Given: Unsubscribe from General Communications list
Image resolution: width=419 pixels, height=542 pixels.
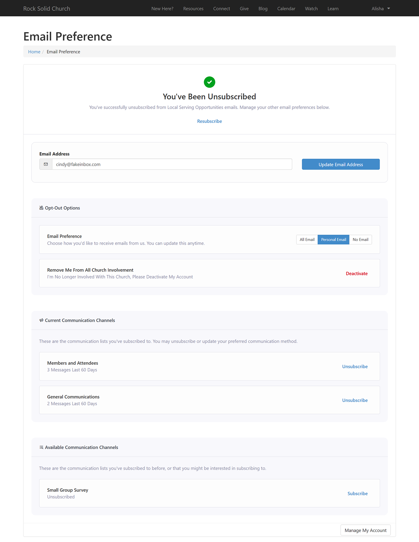Looking at the screenshot, I should [355, 400].
